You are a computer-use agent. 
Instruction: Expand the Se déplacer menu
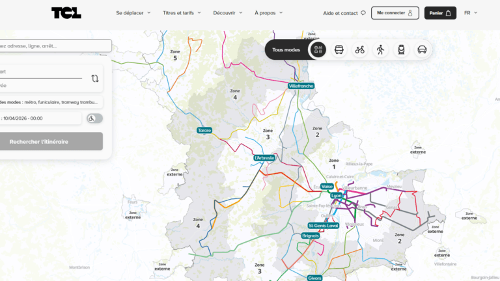(133, 13)
